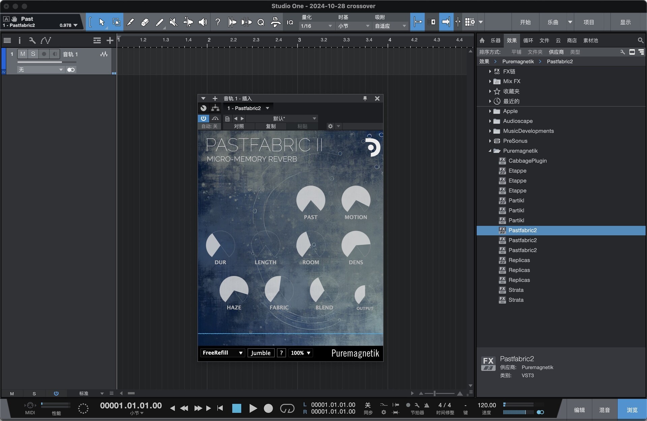647x421 pixels.
Task: Solo track 1 with S button
Action: [x=33, y=54]
